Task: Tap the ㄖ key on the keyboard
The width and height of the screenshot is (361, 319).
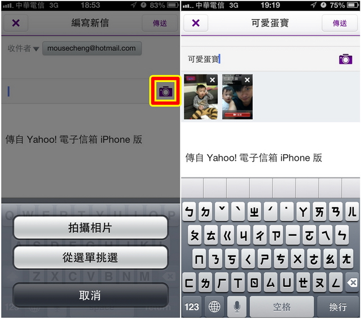Action: point(254,282)
